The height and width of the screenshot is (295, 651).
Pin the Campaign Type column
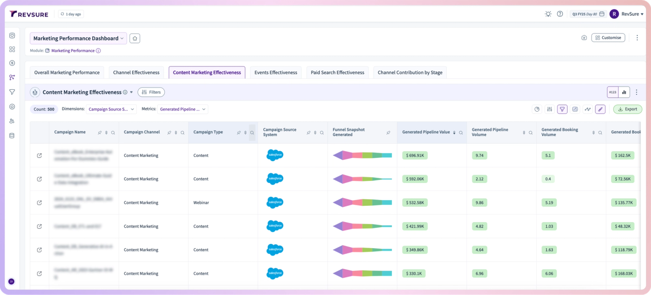click(239, 132)
